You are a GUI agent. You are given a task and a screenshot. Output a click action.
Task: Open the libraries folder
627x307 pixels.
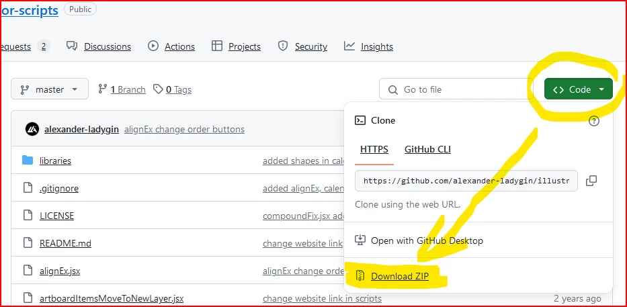tap(55, 161)
